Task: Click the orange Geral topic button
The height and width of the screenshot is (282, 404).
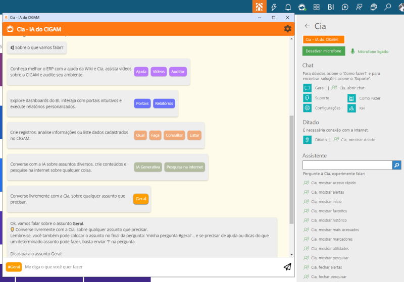Action: (141, 199)
